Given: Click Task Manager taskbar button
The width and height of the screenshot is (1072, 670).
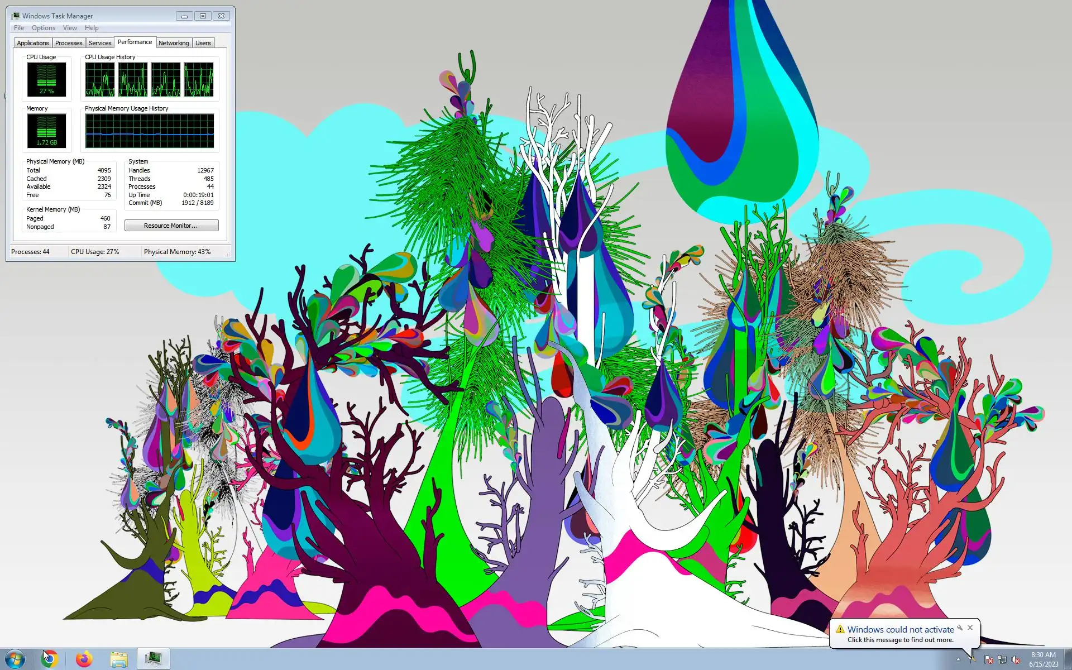Looking at the screenshot, I should 154,659.
